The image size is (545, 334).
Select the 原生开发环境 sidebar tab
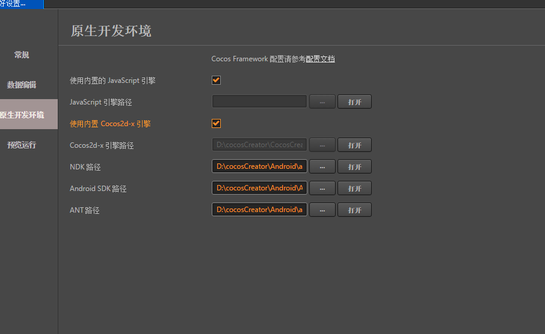(x=28, y=114)
